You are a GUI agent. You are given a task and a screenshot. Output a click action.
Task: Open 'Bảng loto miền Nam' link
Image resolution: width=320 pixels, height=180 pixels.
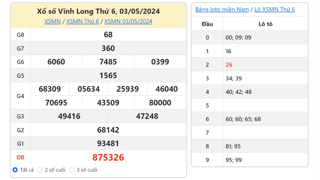(222, 9)
